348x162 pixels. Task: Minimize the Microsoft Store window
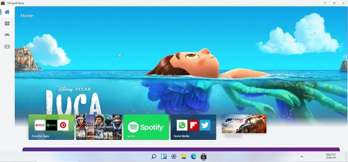(x=325, y=3)
